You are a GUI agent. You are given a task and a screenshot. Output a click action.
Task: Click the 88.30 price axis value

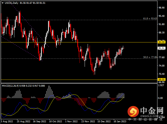(161, 32)
